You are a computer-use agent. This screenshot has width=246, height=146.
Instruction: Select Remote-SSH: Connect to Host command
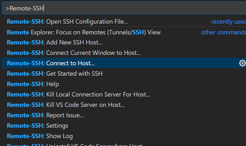[x=124, y=63]
